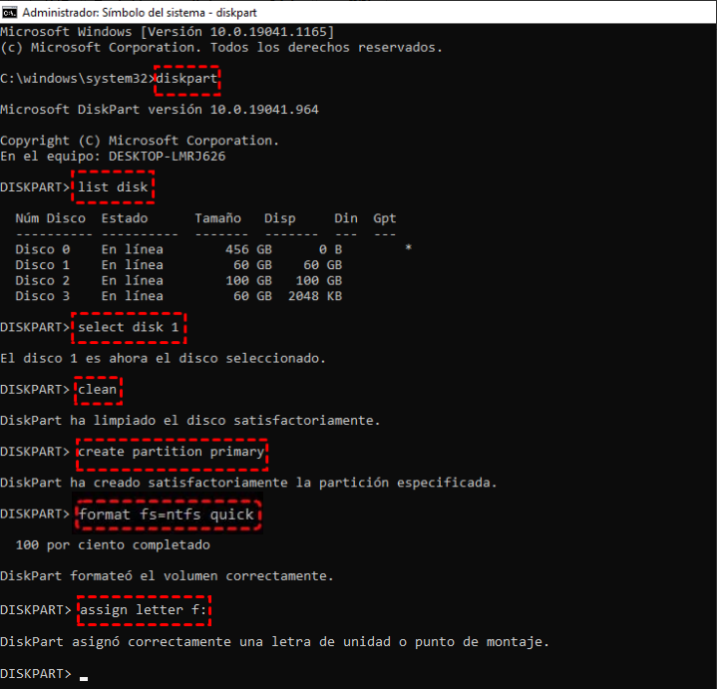This screenshot has width=717, height=689.
Task: Click the 'Tamaño' column header
Action: tap(217, 218)
